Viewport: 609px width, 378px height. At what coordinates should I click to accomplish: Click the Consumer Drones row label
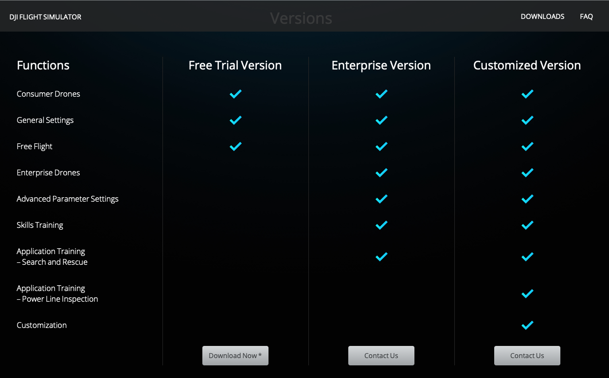(x=49, y=94)
